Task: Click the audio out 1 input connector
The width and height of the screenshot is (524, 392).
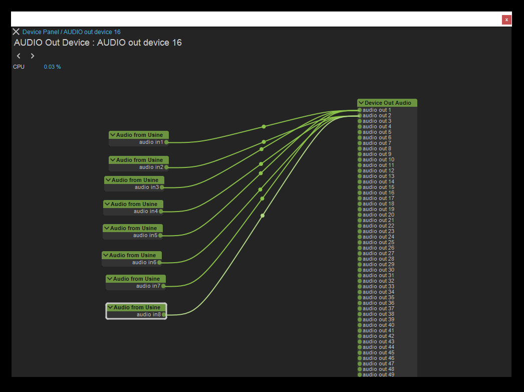Action: point(360,110)
